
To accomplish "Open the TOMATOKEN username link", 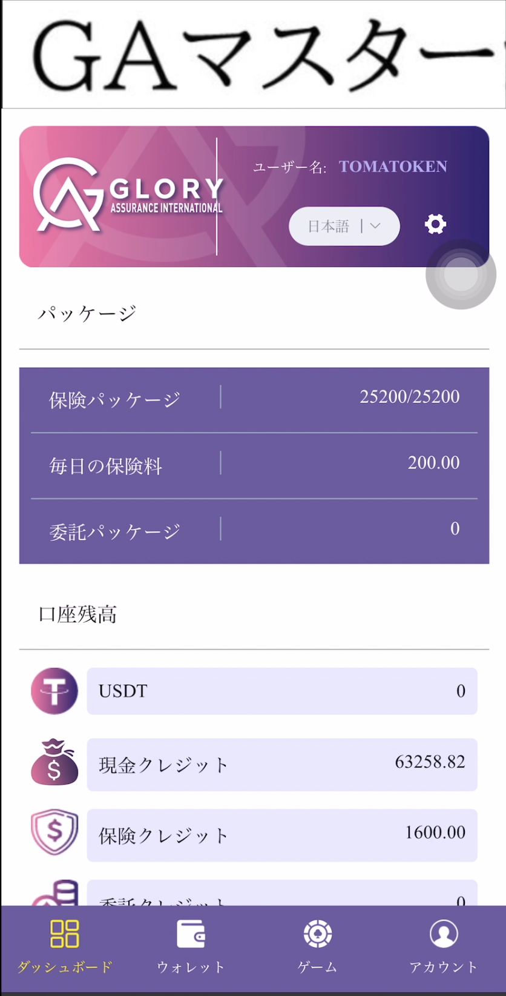I will click(x=393, y=167).
